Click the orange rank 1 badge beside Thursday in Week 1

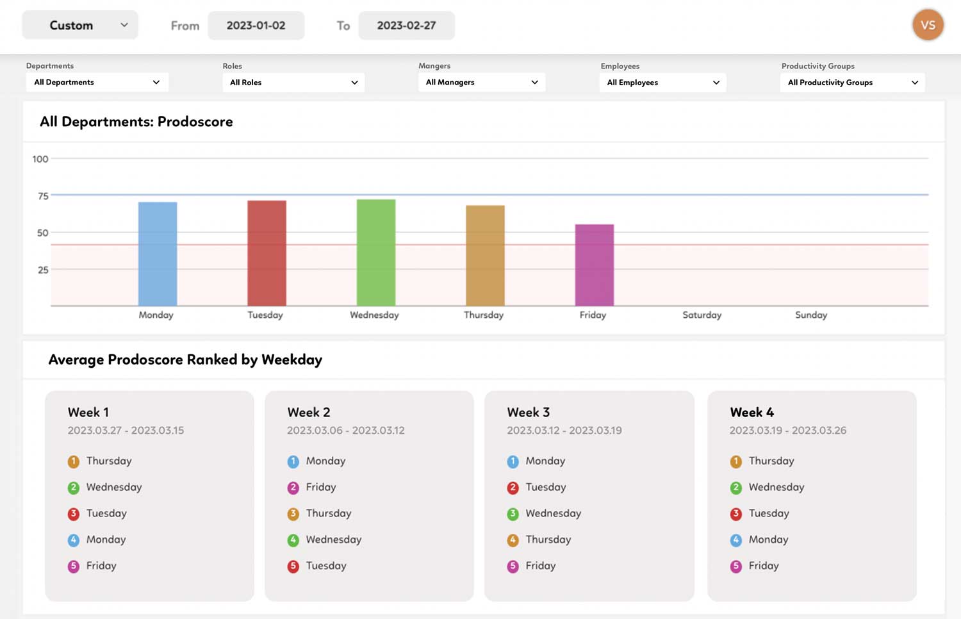coord(73,461)
